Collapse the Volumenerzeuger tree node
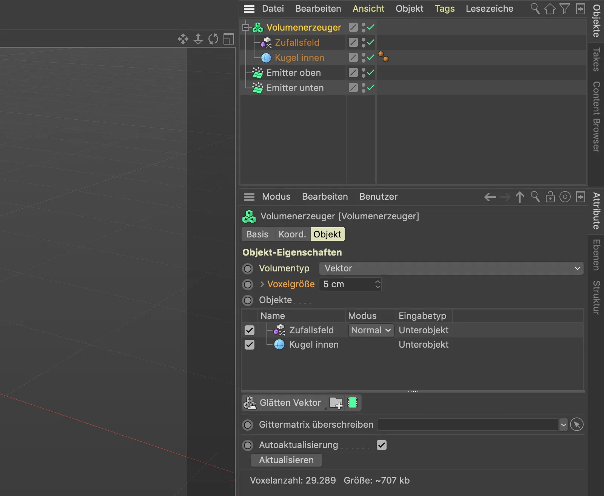Viewport: 604px width, 496px height. click(x=246, y=28)
